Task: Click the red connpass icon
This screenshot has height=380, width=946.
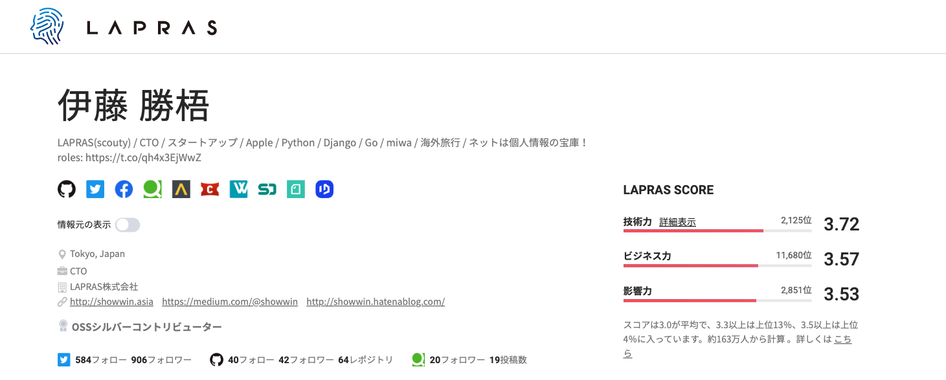Action: (209, 188)
